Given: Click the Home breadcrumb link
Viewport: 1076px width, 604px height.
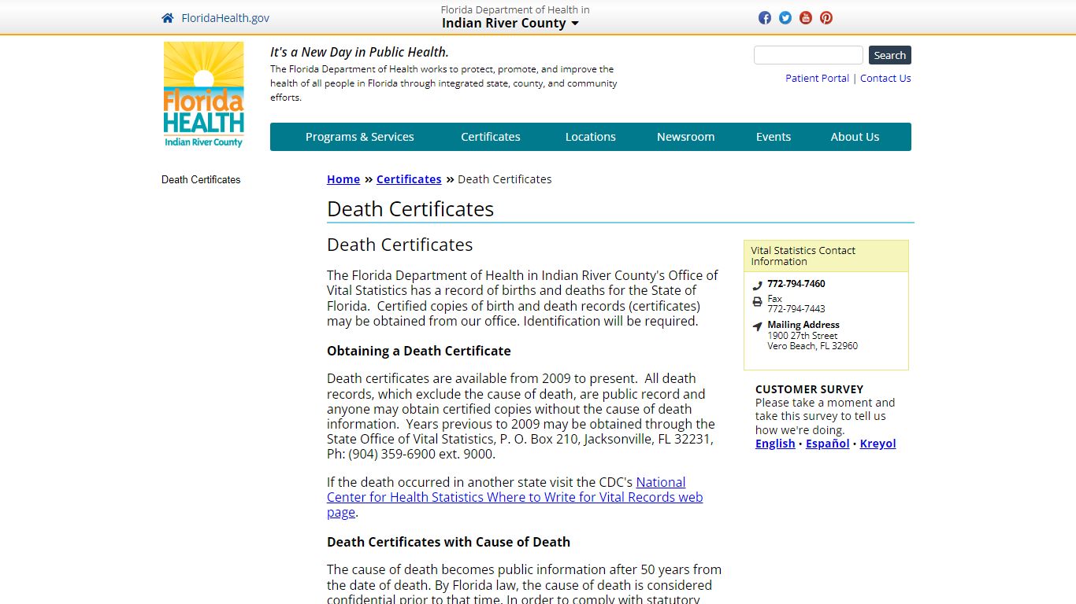Looking at the screenshot, I should [x=343, y=179].
